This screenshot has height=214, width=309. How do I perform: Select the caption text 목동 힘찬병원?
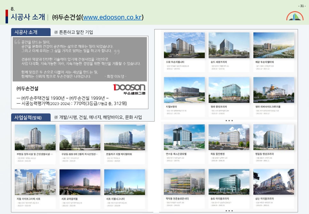coord(218,154)
